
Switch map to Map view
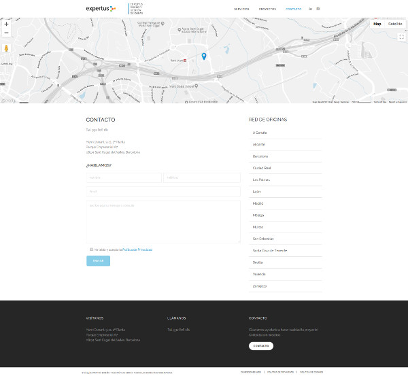tap(377, 24)
